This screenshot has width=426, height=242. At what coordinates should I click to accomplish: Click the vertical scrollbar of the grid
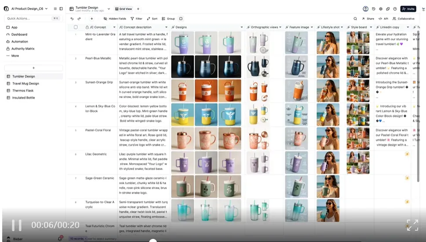419,106
